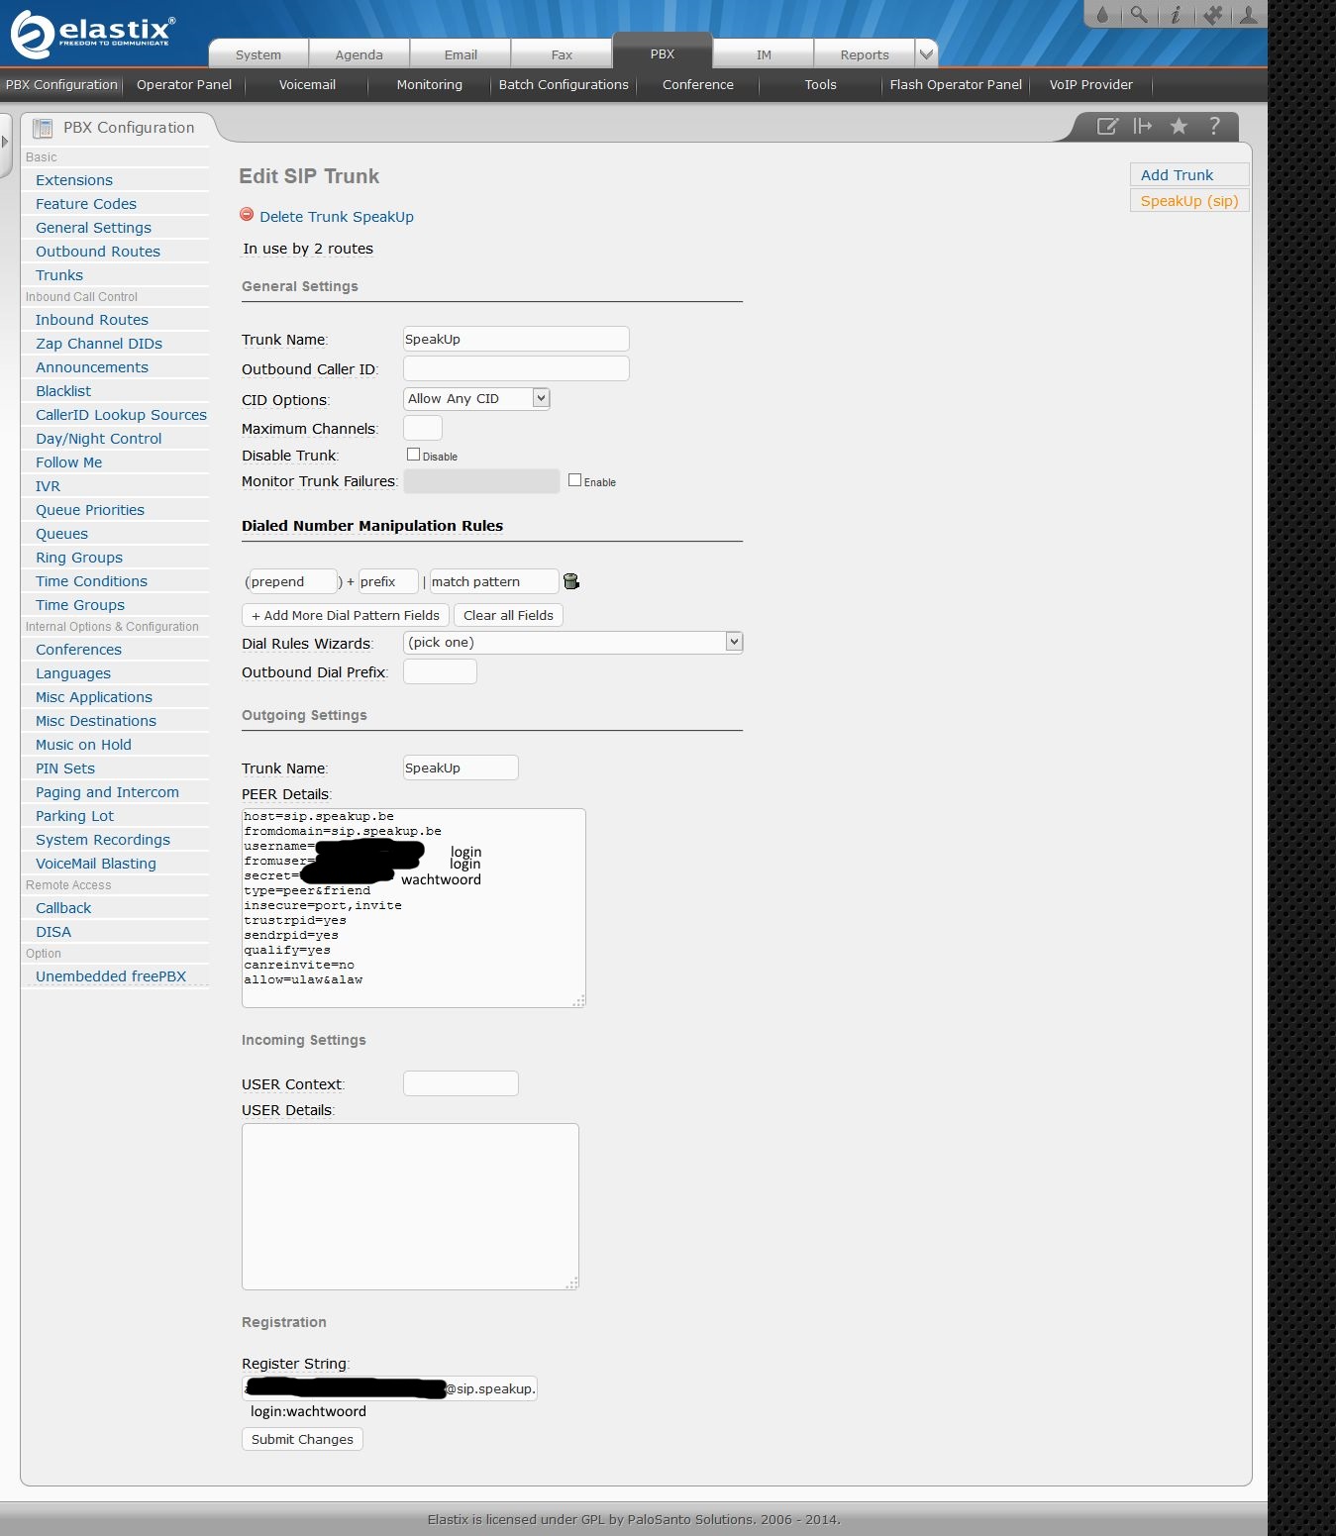Open search with the magnifier icon

(1139, 14)
